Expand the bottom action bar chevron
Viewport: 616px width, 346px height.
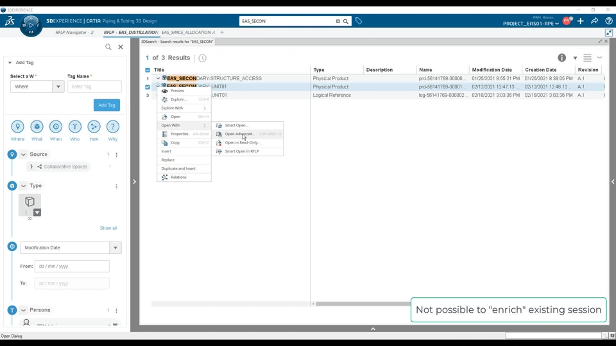pos(373,329)
